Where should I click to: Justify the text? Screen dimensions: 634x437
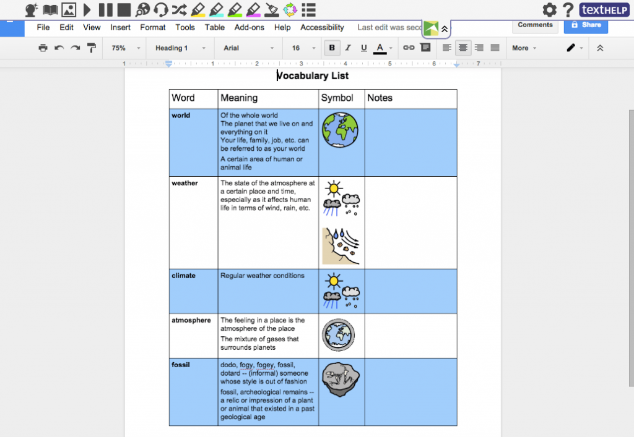coord(495,48)
